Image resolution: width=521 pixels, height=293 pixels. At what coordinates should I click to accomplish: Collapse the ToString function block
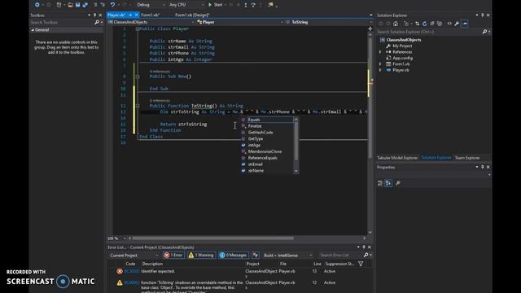138,106
